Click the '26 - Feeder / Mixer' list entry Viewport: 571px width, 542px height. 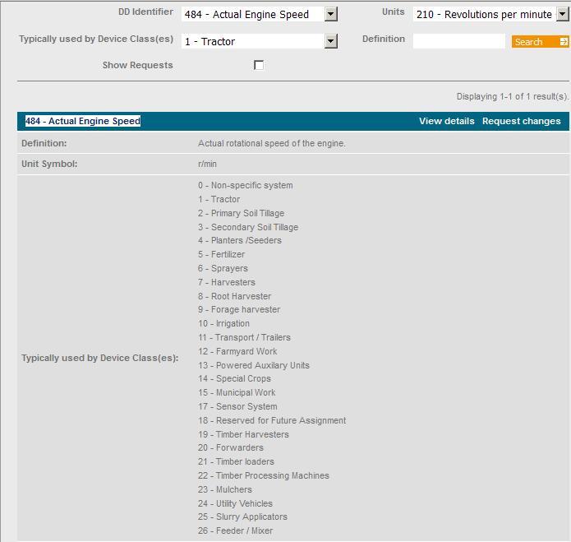[235, 530]
